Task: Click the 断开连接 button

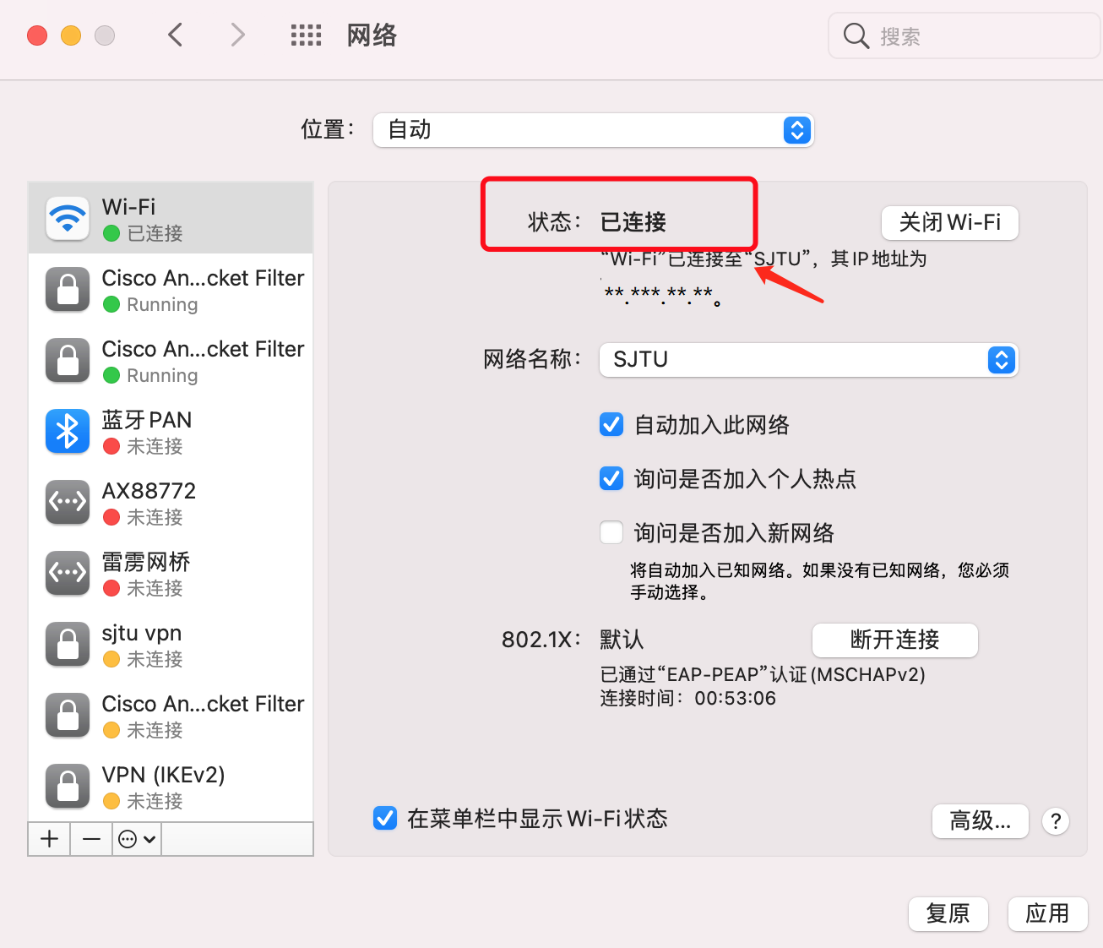Action: click(894, 640)
